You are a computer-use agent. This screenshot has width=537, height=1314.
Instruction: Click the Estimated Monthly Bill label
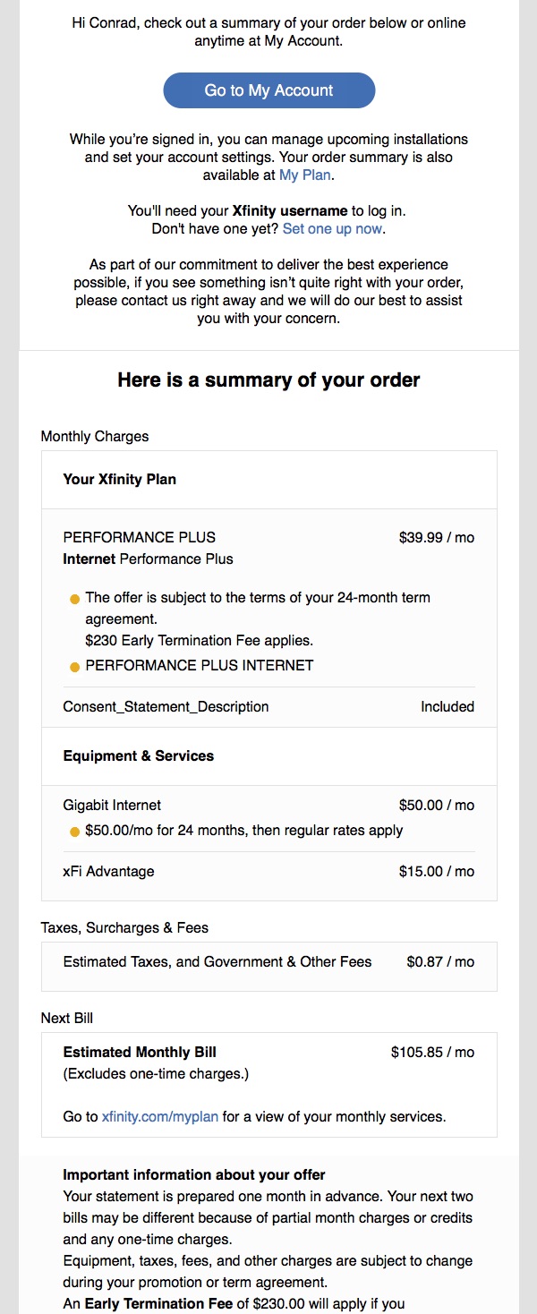pos(140,1053)
